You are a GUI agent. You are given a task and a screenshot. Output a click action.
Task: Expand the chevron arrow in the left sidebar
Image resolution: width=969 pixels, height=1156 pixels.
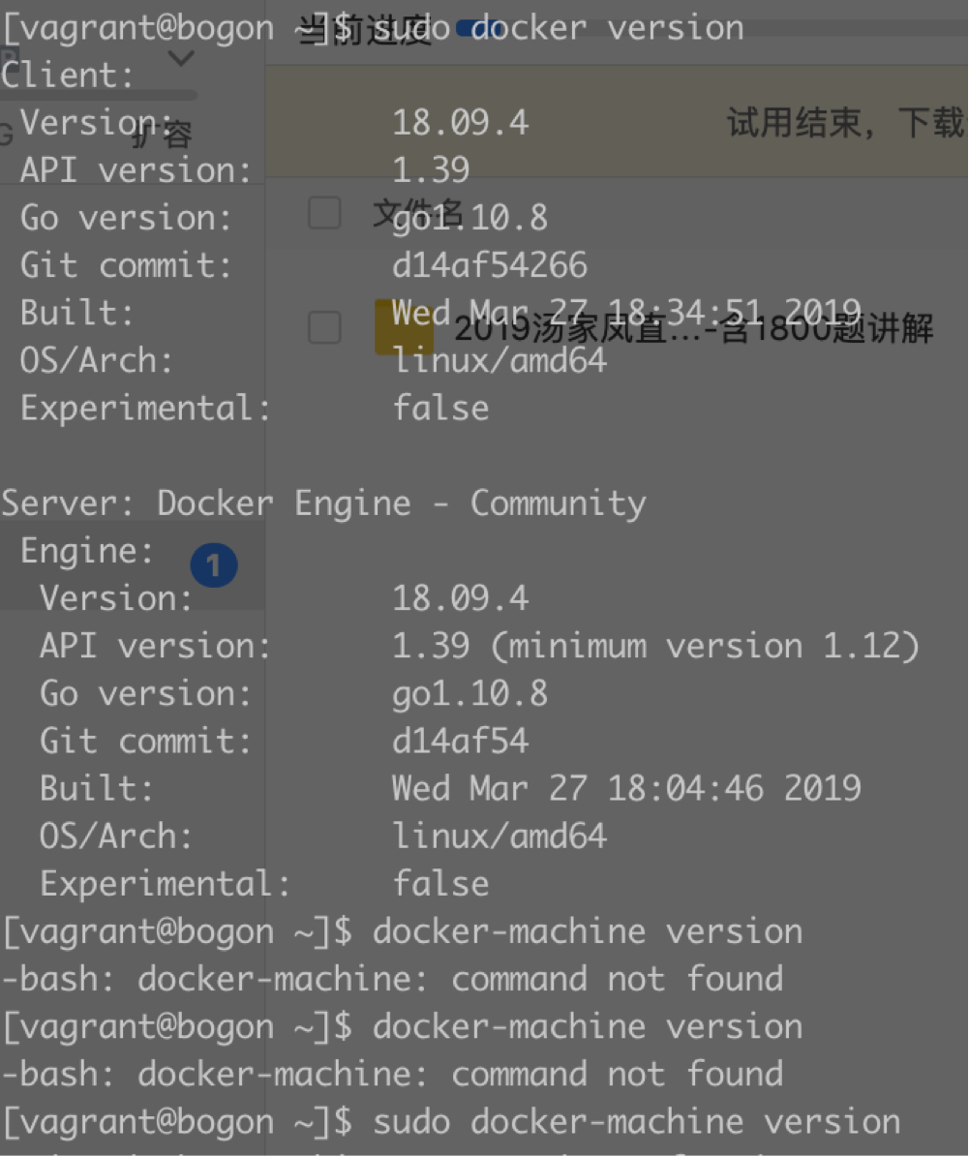pyautogui.click(x=181, y=59)
